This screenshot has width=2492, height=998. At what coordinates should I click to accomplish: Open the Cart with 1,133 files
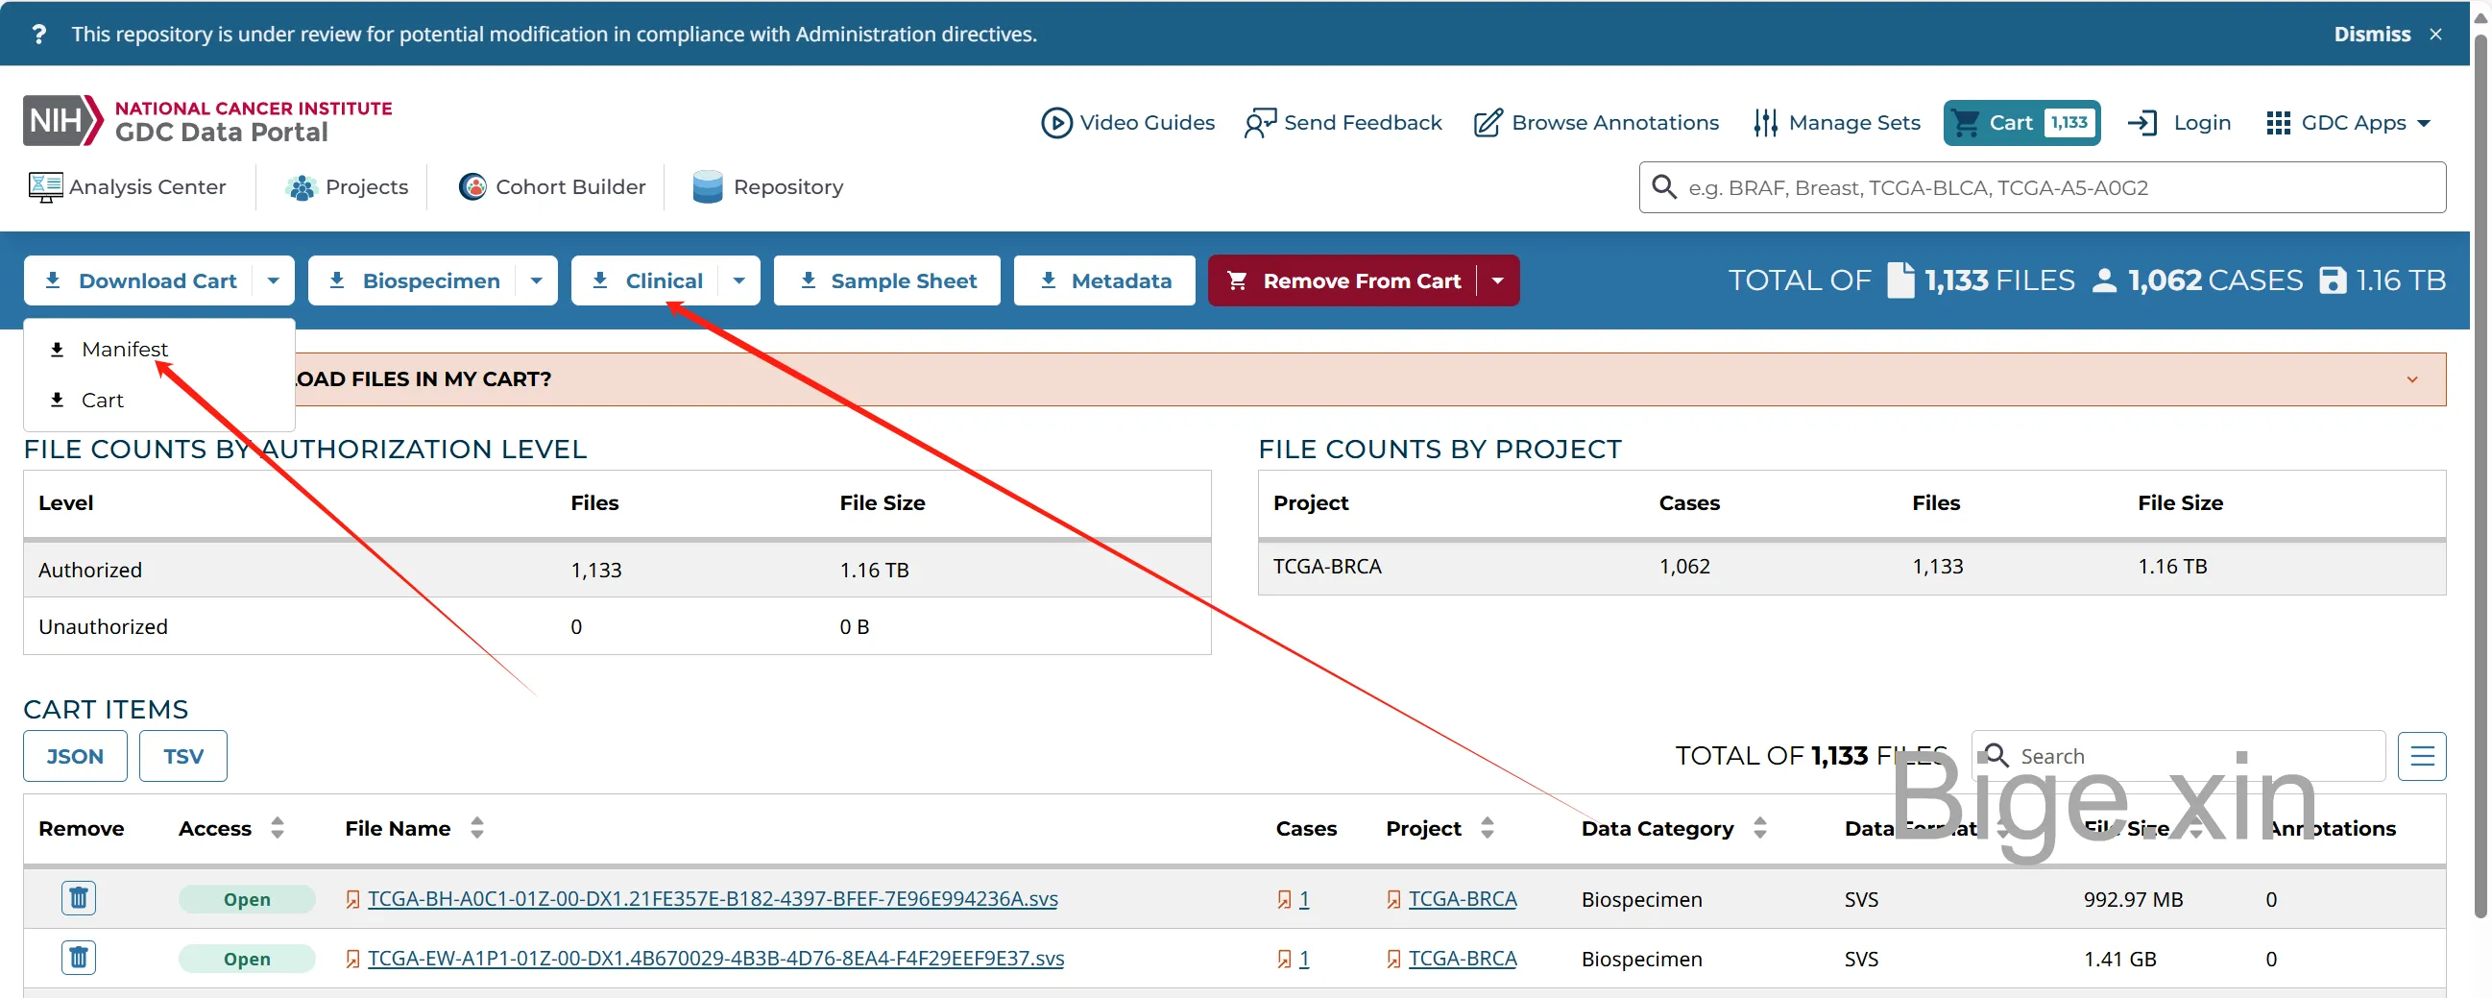pyautogui.click(x=2020, y=123)
